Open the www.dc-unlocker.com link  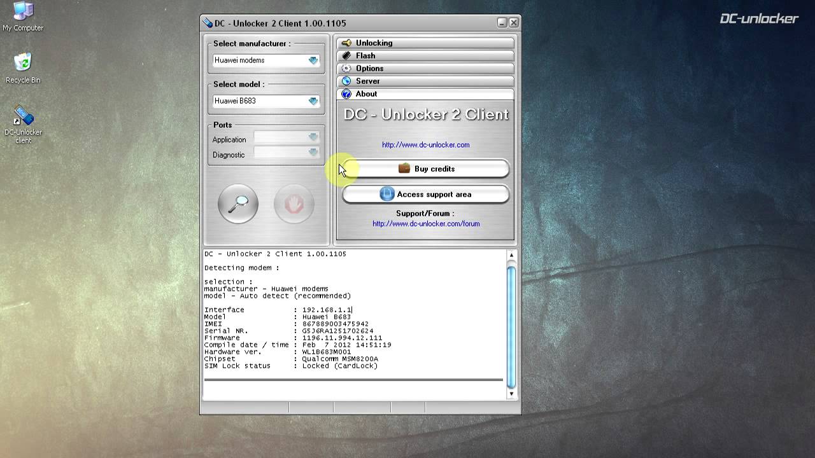pyautogui.click(x=426, y=145)
